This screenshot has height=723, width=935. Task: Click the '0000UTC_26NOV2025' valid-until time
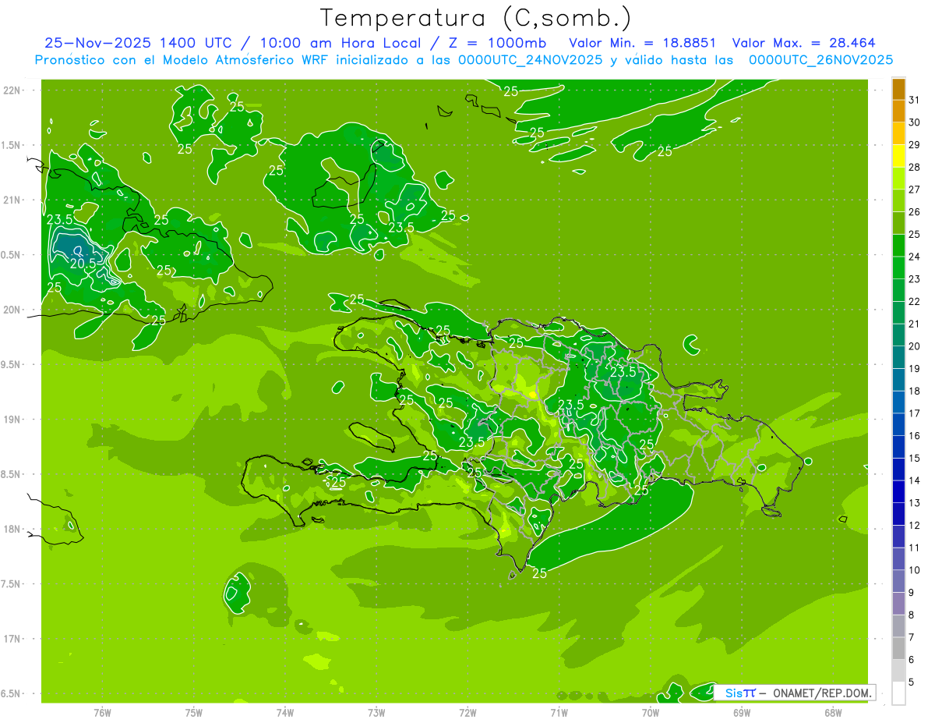(820, 60)
